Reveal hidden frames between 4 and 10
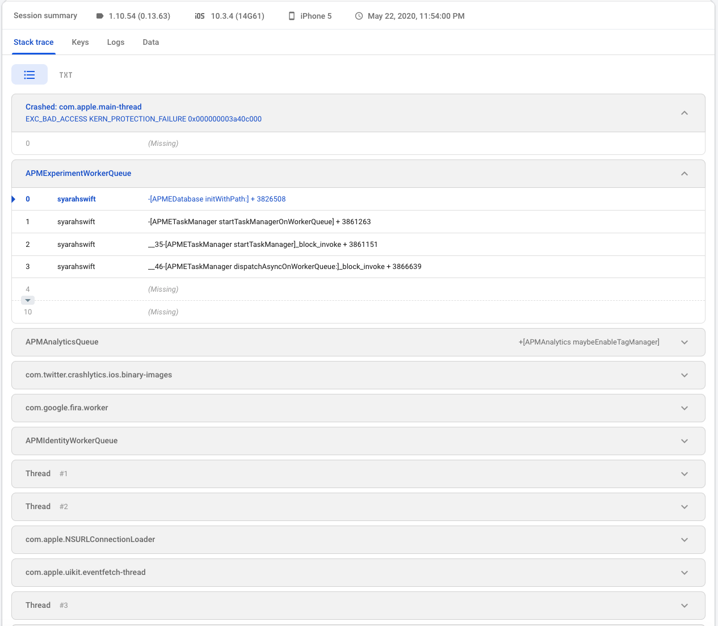The image size is (718, 626). (27, 300)
